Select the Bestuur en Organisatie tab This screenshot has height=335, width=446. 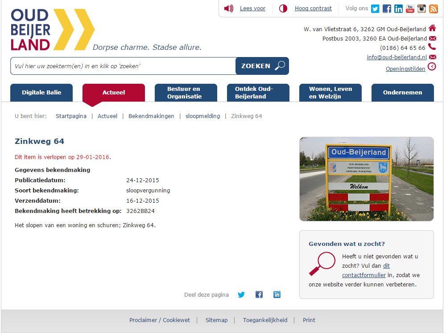tap(186, 93)
